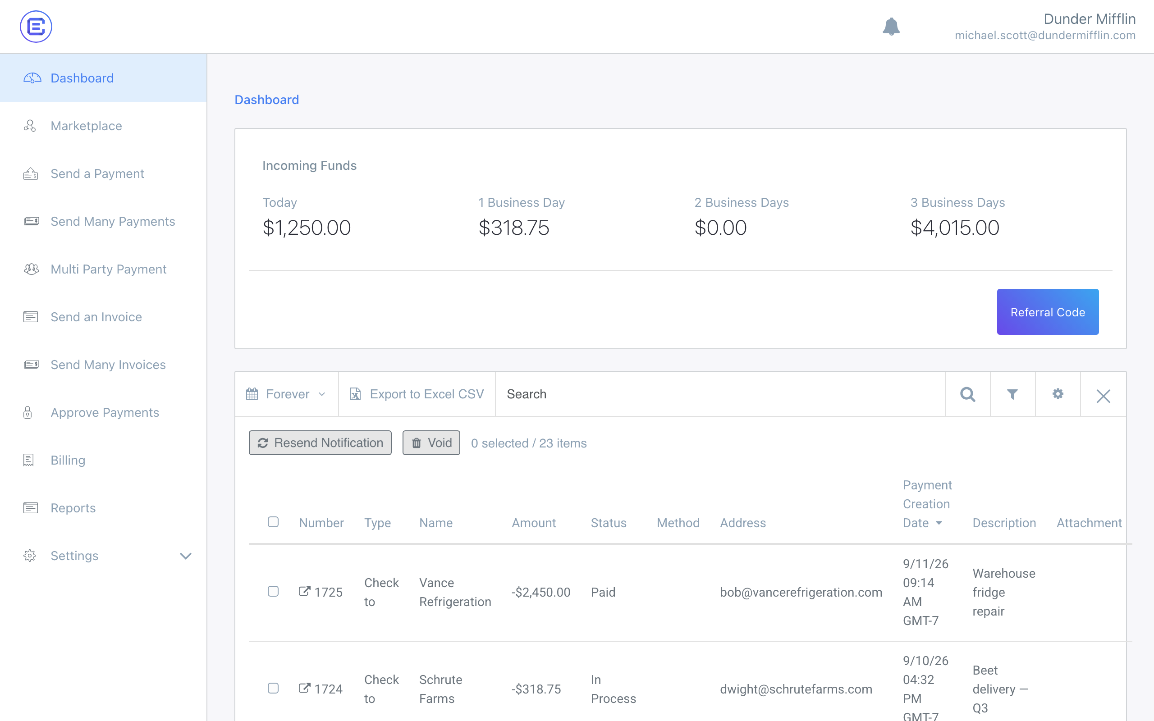Image resolution: width=1154 pixels, height=721 pixels.
Task: Select the checkbox for check 1724
Action: coord(273,688)
